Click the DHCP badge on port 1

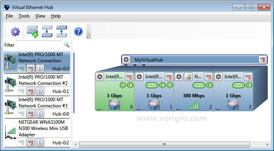click(152, 85)
